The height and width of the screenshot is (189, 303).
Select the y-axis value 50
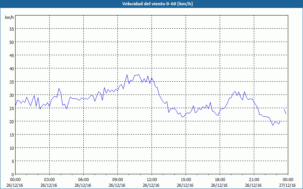point(12,42)
